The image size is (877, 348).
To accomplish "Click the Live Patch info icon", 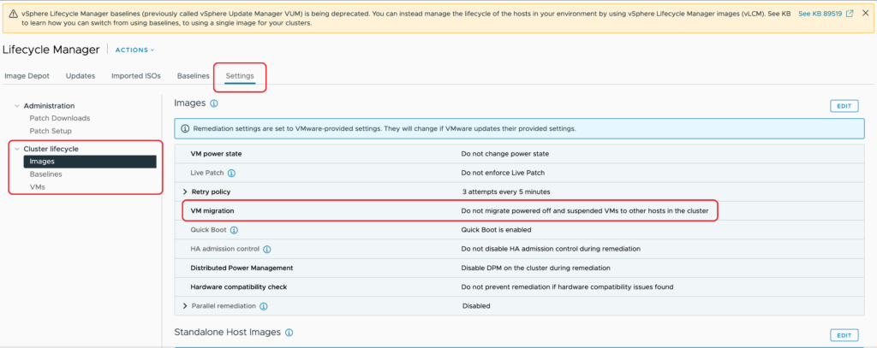I will click(x=231, y=173).
